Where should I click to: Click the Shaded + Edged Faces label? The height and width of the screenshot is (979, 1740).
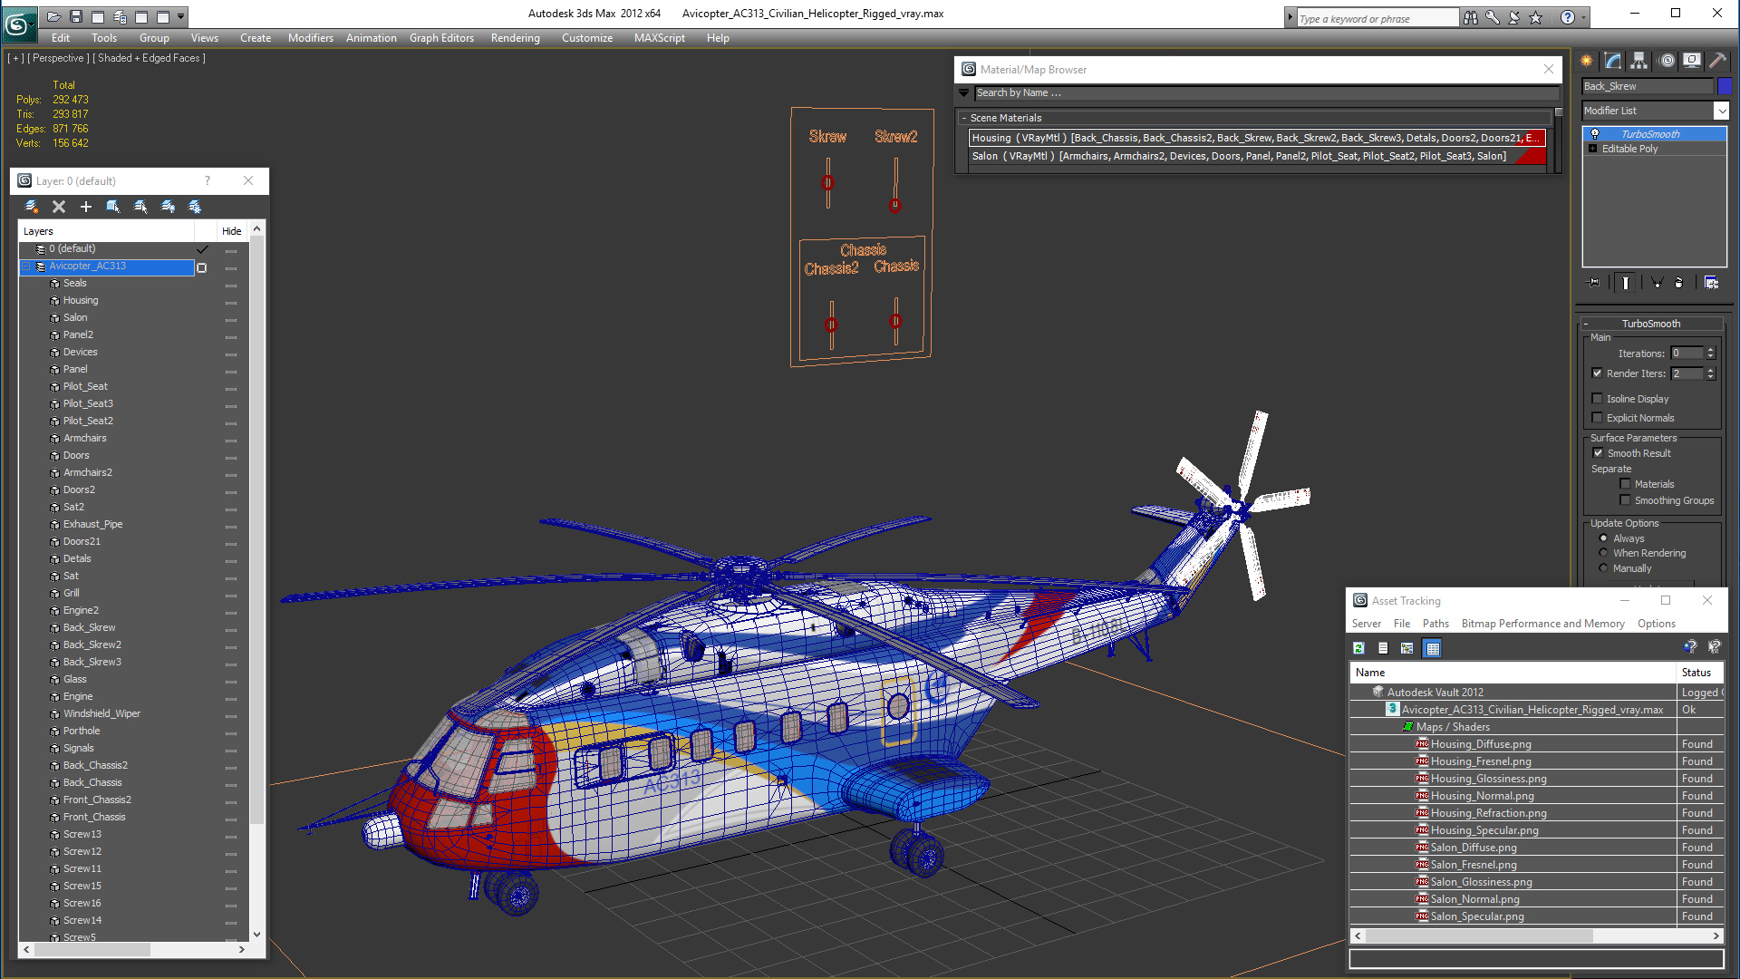pyautogui.click(x=150, y=58)
